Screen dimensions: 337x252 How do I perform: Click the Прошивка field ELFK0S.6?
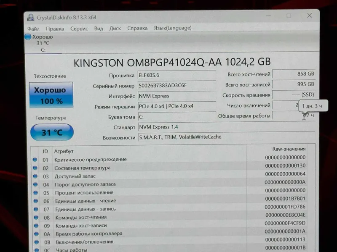[177, 75]
